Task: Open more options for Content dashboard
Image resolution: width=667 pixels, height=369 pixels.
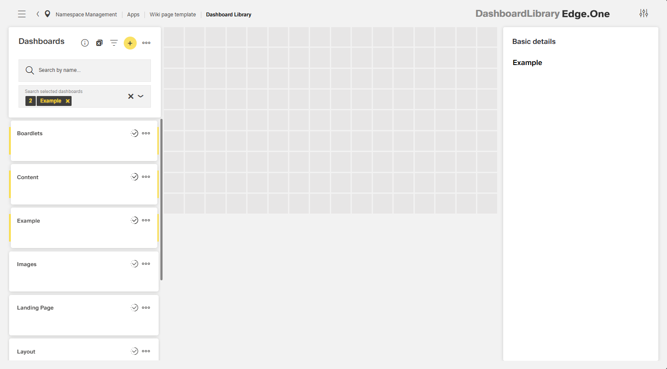Action: (146, 177)
